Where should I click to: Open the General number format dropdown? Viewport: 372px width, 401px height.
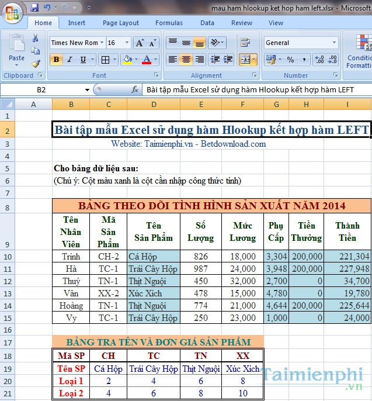coord(334,43)
